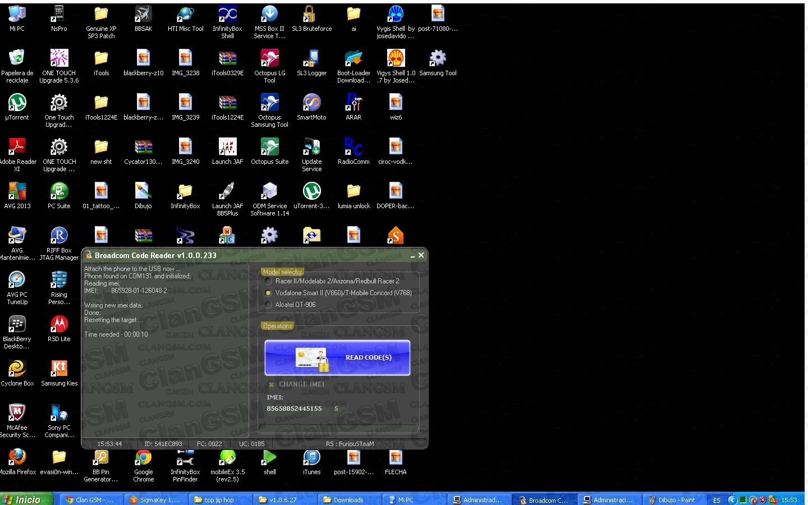Click the RS : FuriouSTeaM status text
Image resolution: width=808 pixels, height=505 pixels.
[350, 444]
